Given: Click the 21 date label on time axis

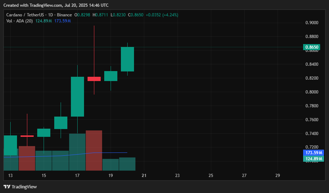Looking at the screenshot, I should click(x=144, y=175).
